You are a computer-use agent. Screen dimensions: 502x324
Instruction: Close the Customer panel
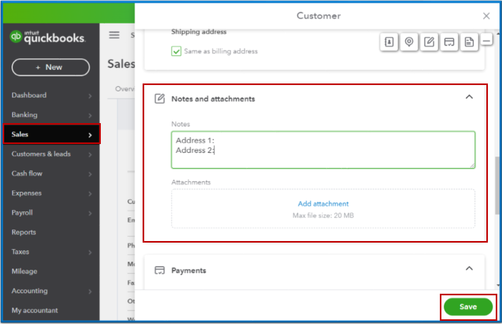(x=486, y=16)
